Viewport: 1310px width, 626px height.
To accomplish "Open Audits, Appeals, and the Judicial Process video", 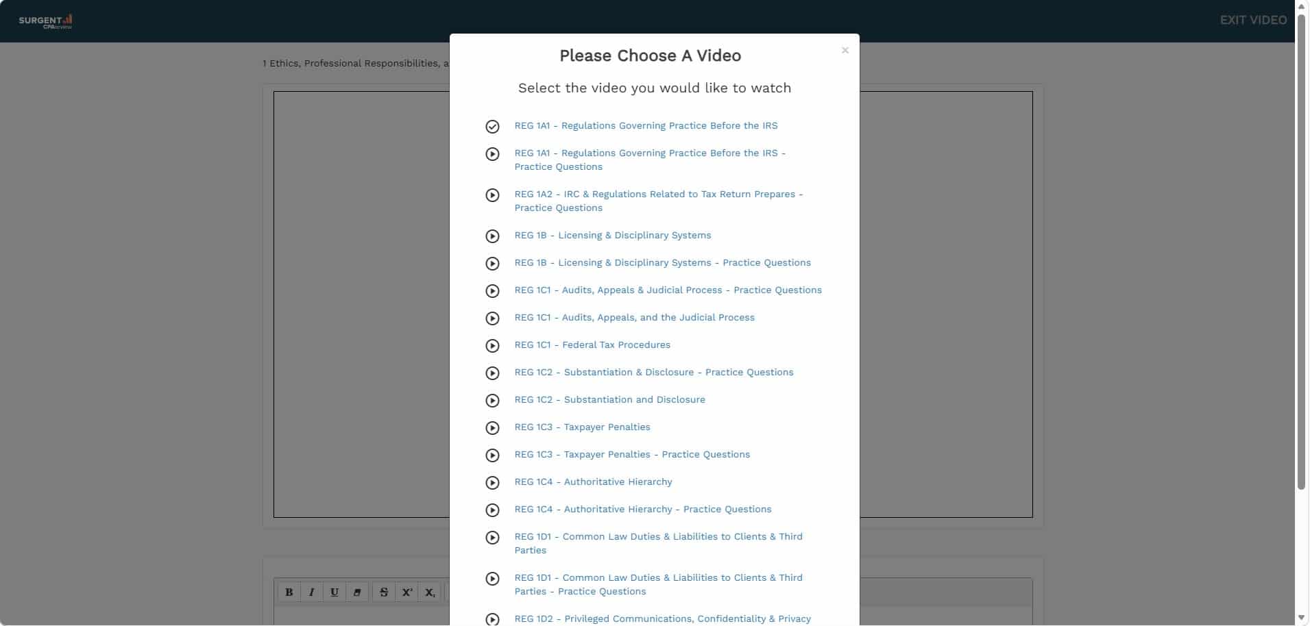I will [x=634, y=318].
